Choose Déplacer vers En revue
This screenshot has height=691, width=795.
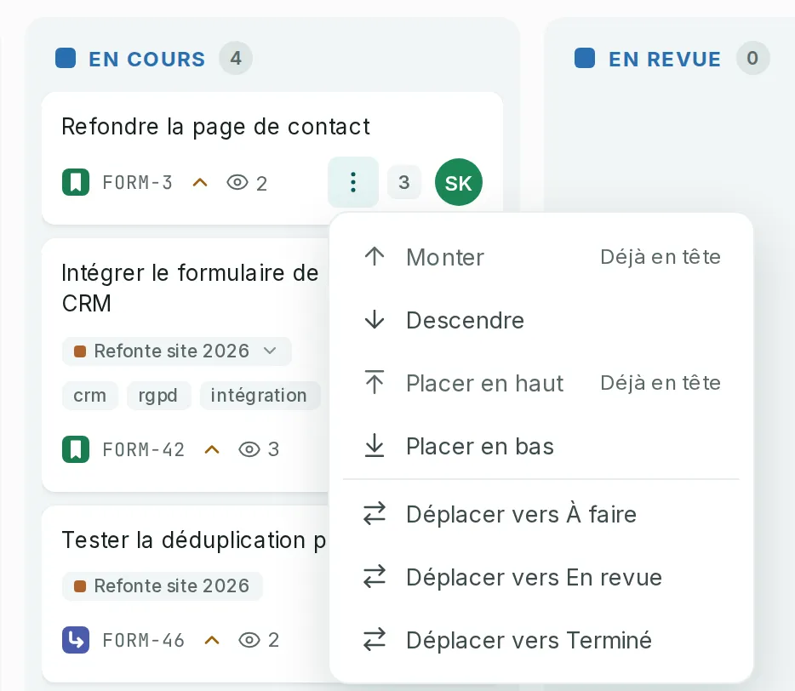point(541,577)
